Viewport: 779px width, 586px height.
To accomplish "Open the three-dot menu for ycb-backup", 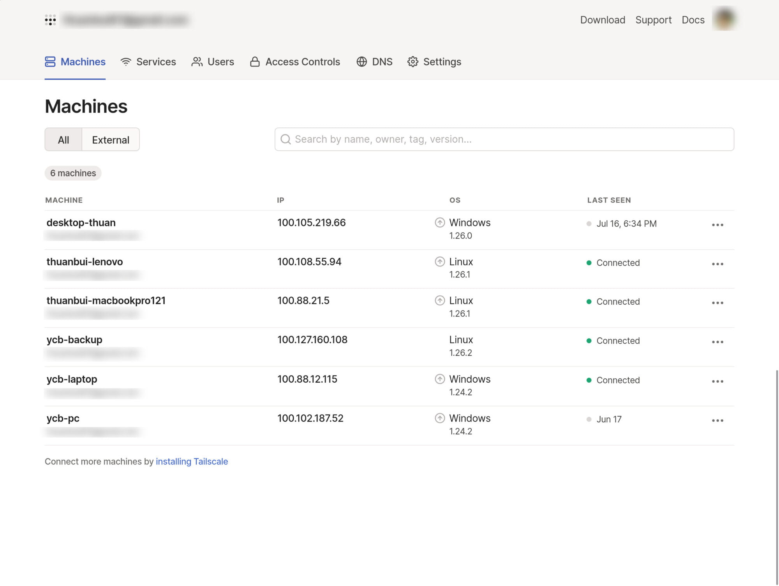I will click(x=717, y=342).
